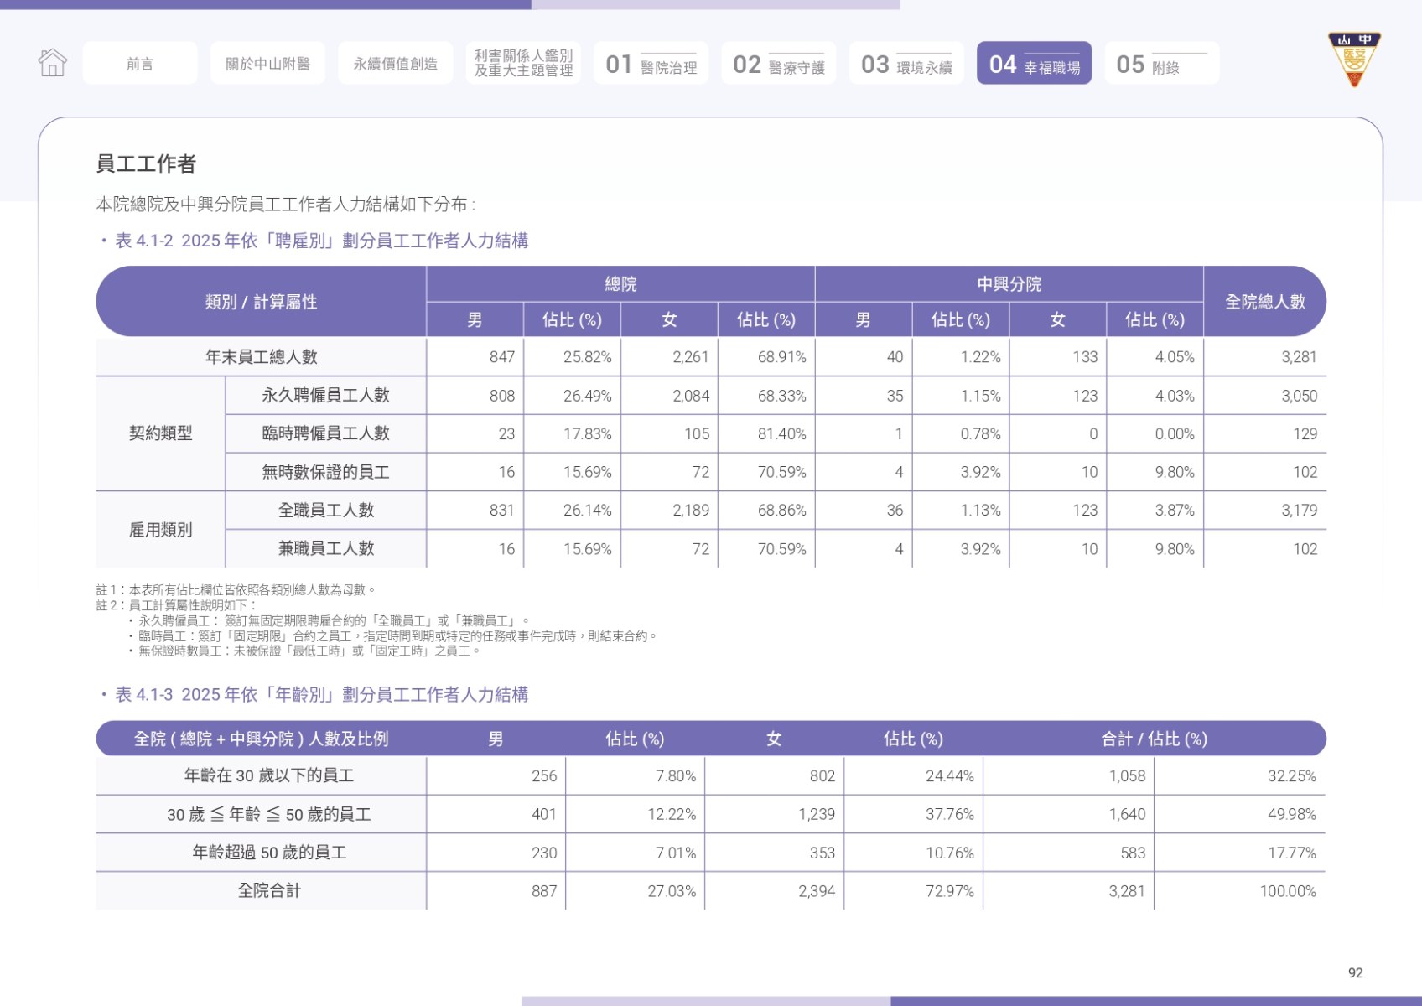Select value 17.77% in over-50 row

point(1291,853)
